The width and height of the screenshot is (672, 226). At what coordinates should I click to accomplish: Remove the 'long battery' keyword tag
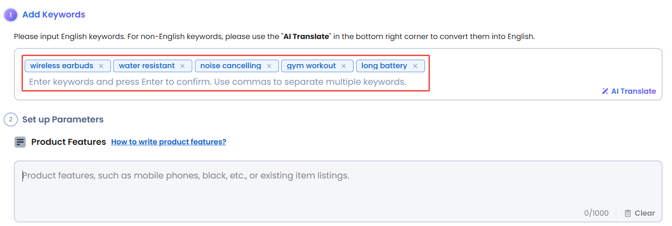click(x=415, y=66)
